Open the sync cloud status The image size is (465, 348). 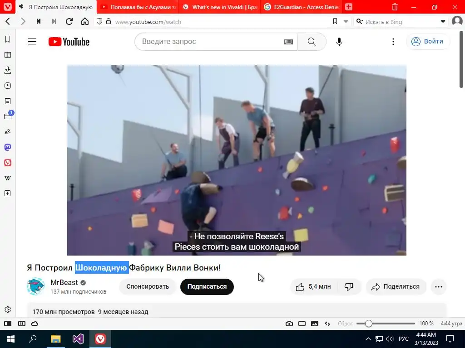pyautogui.click(x=35, y=324)
